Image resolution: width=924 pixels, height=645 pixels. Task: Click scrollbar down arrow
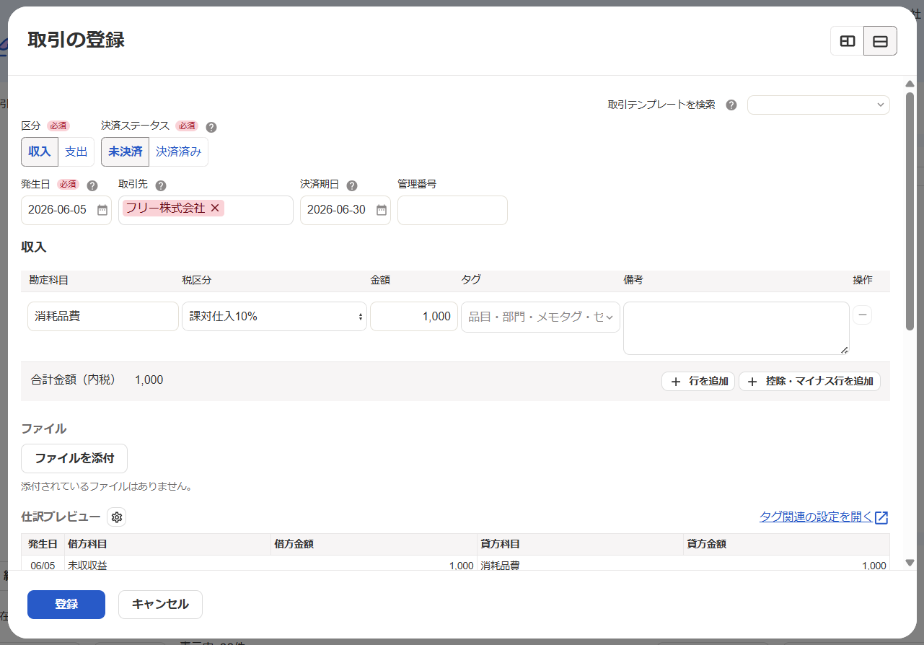tap(910, 563)
